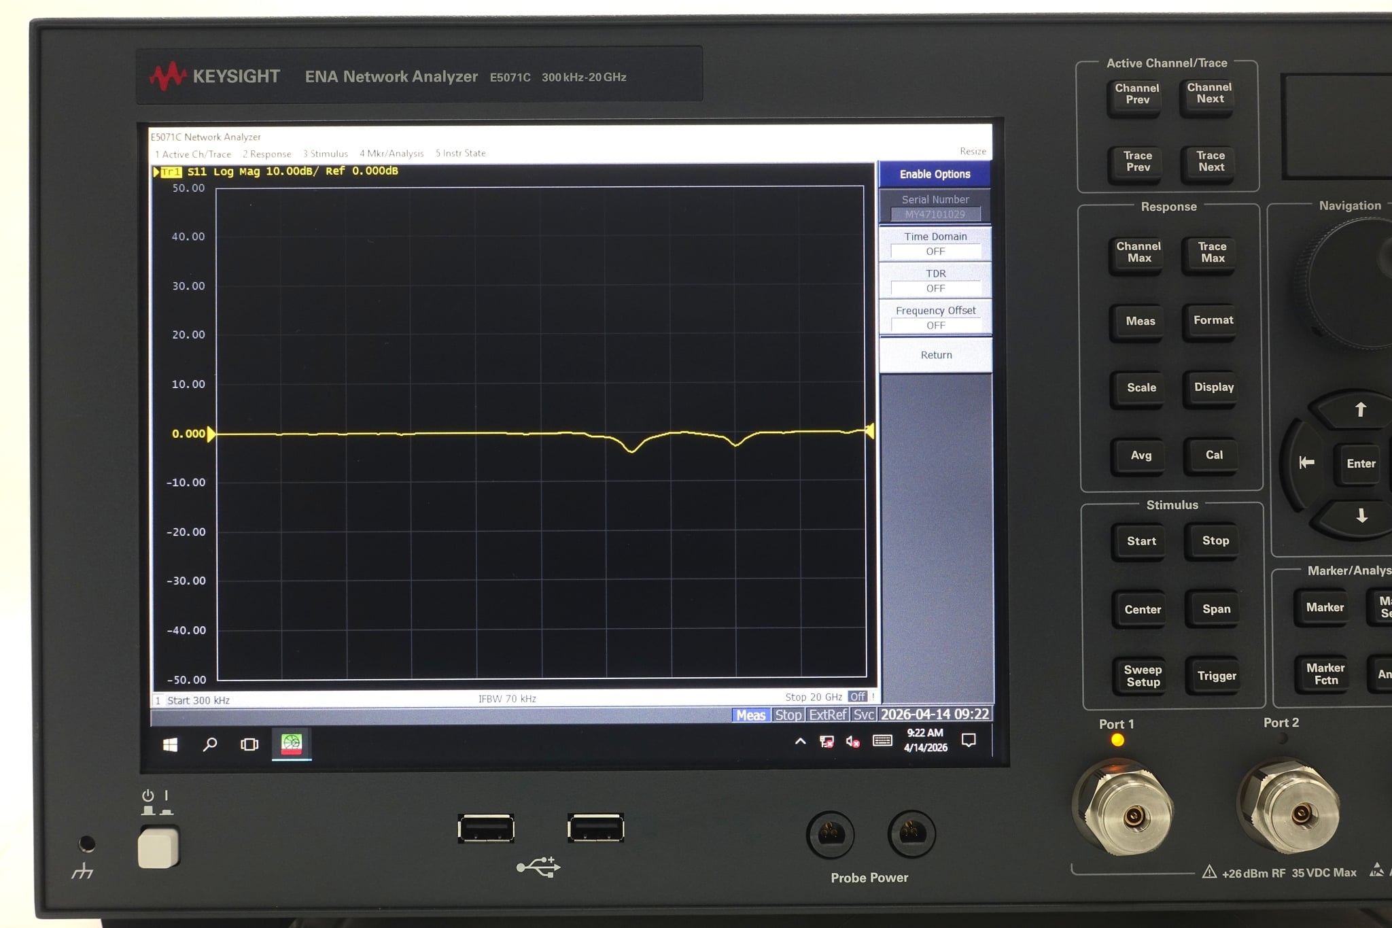Click the Svc status indicator
The image size is (1392, 928).
pyautogui.click(x=863, y=715)
